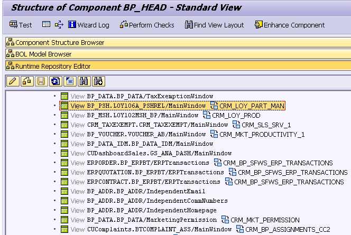Click view icon of BP_VOUCHER.VOUCHER_AB row
Image resolution: width=351 pixels, height=235 pixels.
[64, 134]
